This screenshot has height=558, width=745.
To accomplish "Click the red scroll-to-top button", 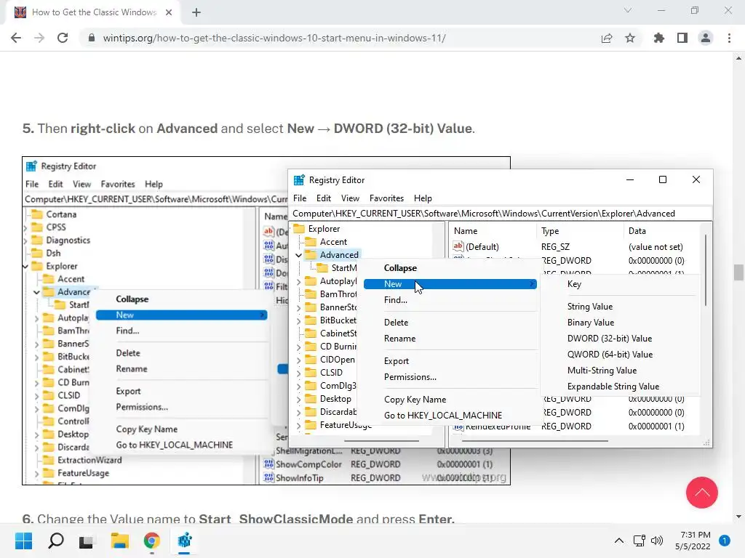I will click(x=702, y=493).
